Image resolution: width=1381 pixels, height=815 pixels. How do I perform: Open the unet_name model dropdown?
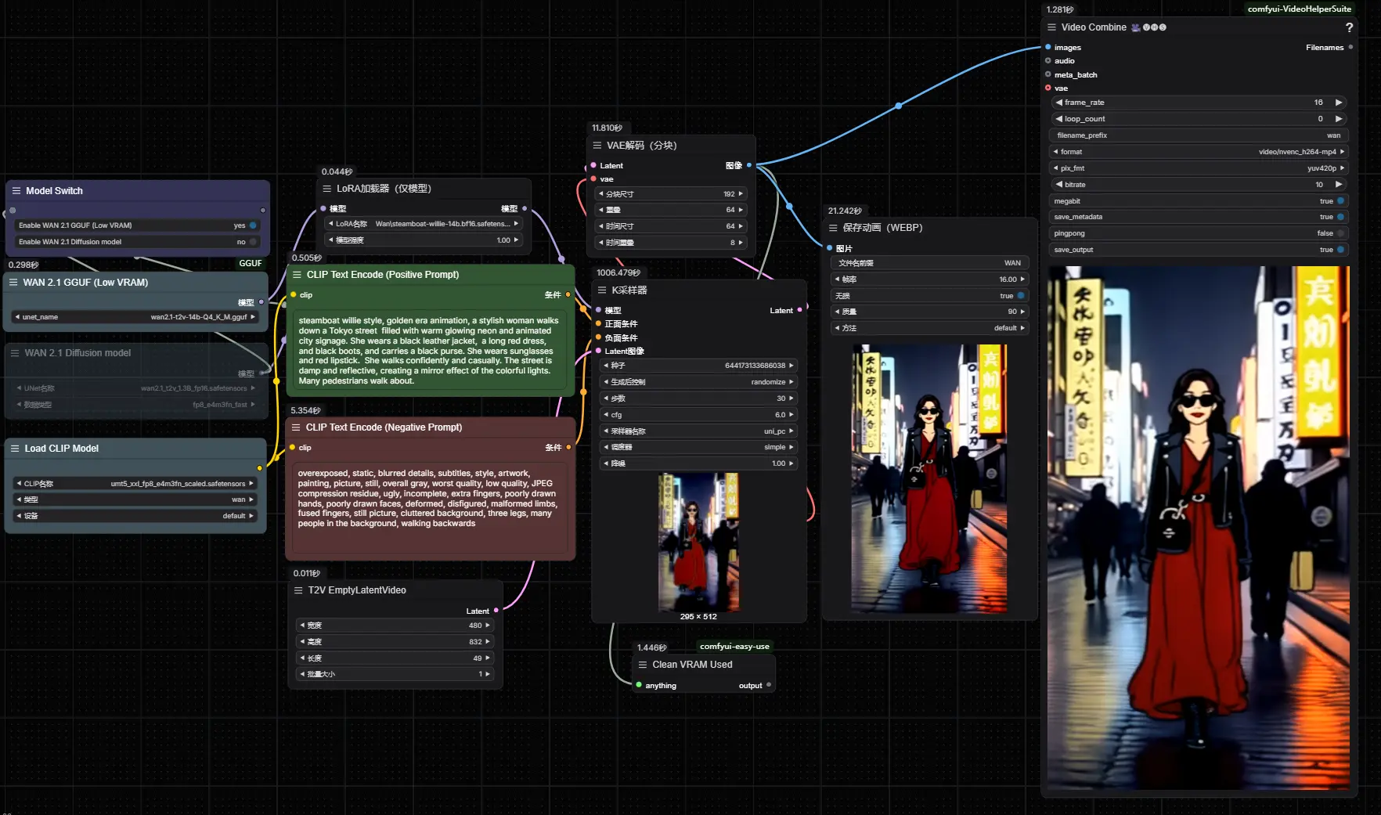click(135, 317)
